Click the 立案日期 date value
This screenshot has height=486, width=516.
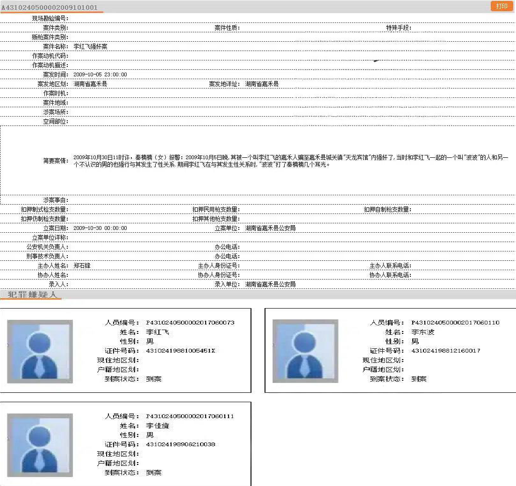pyautogui.click(x=100, y=228)
